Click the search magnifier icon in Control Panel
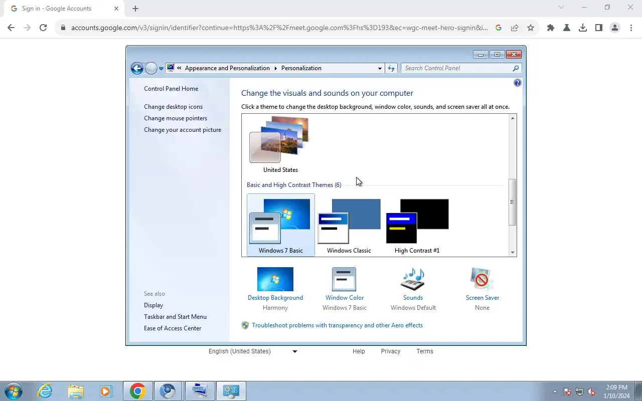Image resolution: width=642 pixels, height=401 pixels. (x=516, y=68)
